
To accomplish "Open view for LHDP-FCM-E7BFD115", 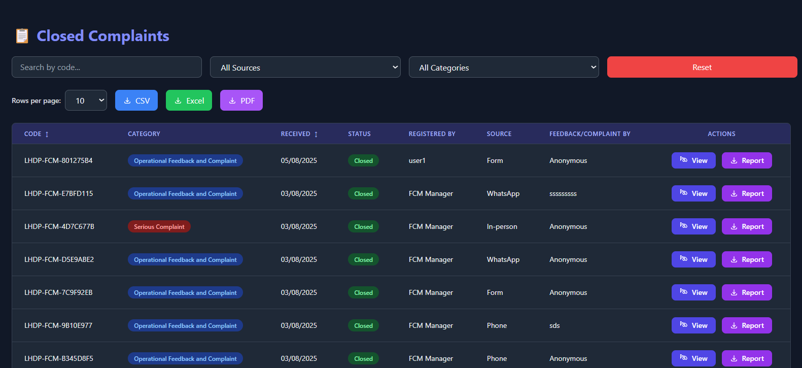I will click(693, 193).
